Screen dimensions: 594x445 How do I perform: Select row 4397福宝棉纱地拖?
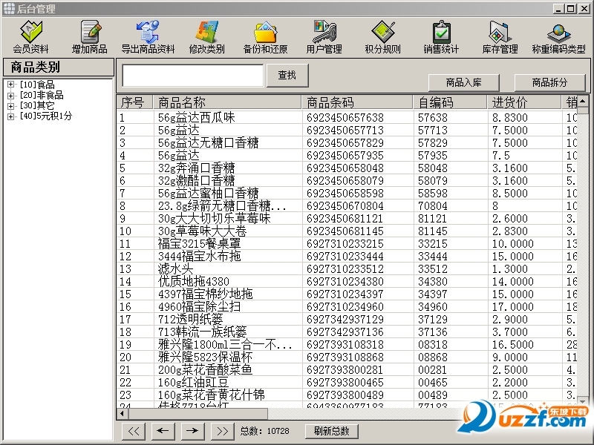tap(347, 294)
